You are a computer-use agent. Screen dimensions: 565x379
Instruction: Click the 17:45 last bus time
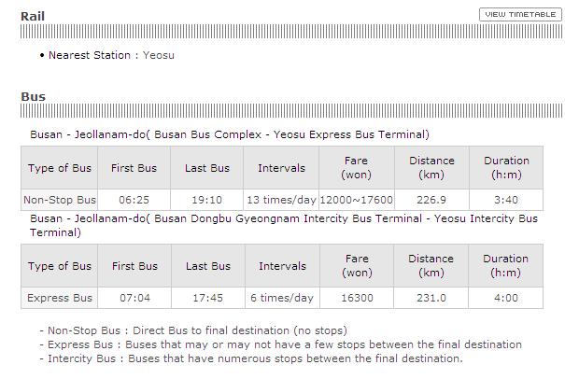tap(208, 298)
